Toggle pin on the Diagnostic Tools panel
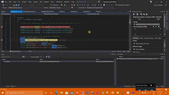 coord(162,12)
